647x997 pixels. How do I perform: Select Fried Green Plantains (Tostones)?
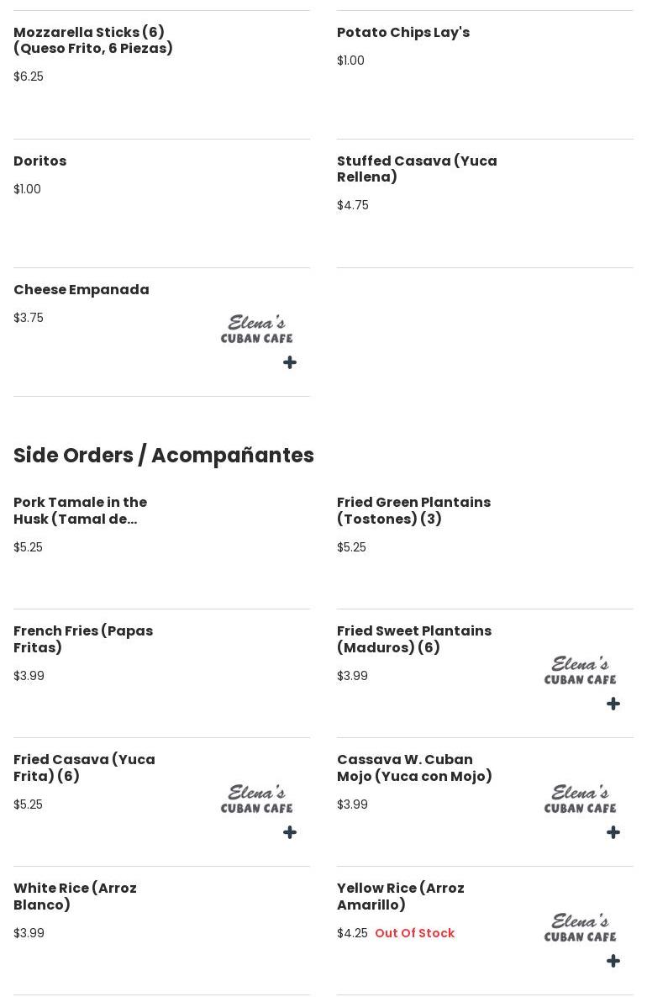tap(413, 510)
